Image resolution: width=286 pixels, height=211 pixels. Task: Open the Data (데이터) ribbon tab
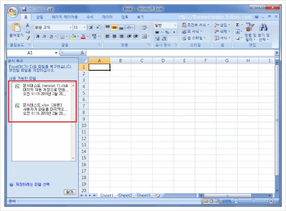(x=107, y=17)
